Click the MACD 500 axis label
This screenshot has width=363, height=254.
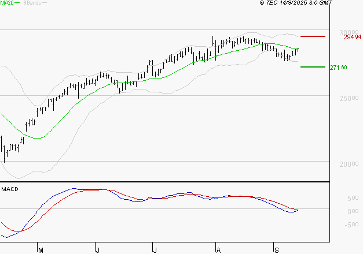[x=353, y=198]
